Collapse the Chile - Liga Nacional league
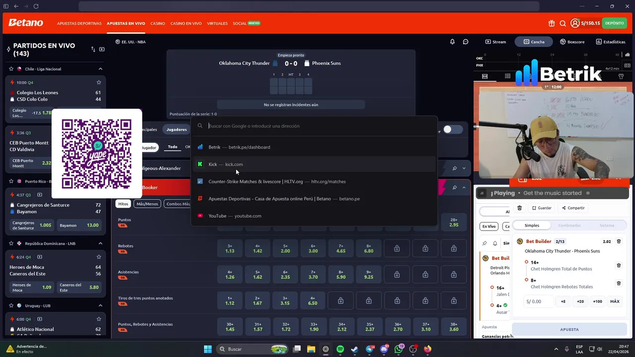Viewport: 635px width, 357px height. coord(100,69)
